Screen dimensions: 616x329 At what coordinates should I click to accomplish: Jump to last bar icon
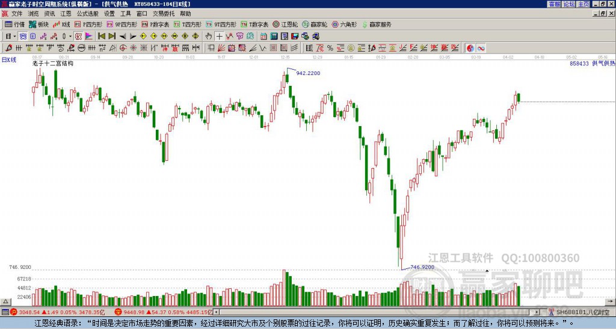click(112, 37)
